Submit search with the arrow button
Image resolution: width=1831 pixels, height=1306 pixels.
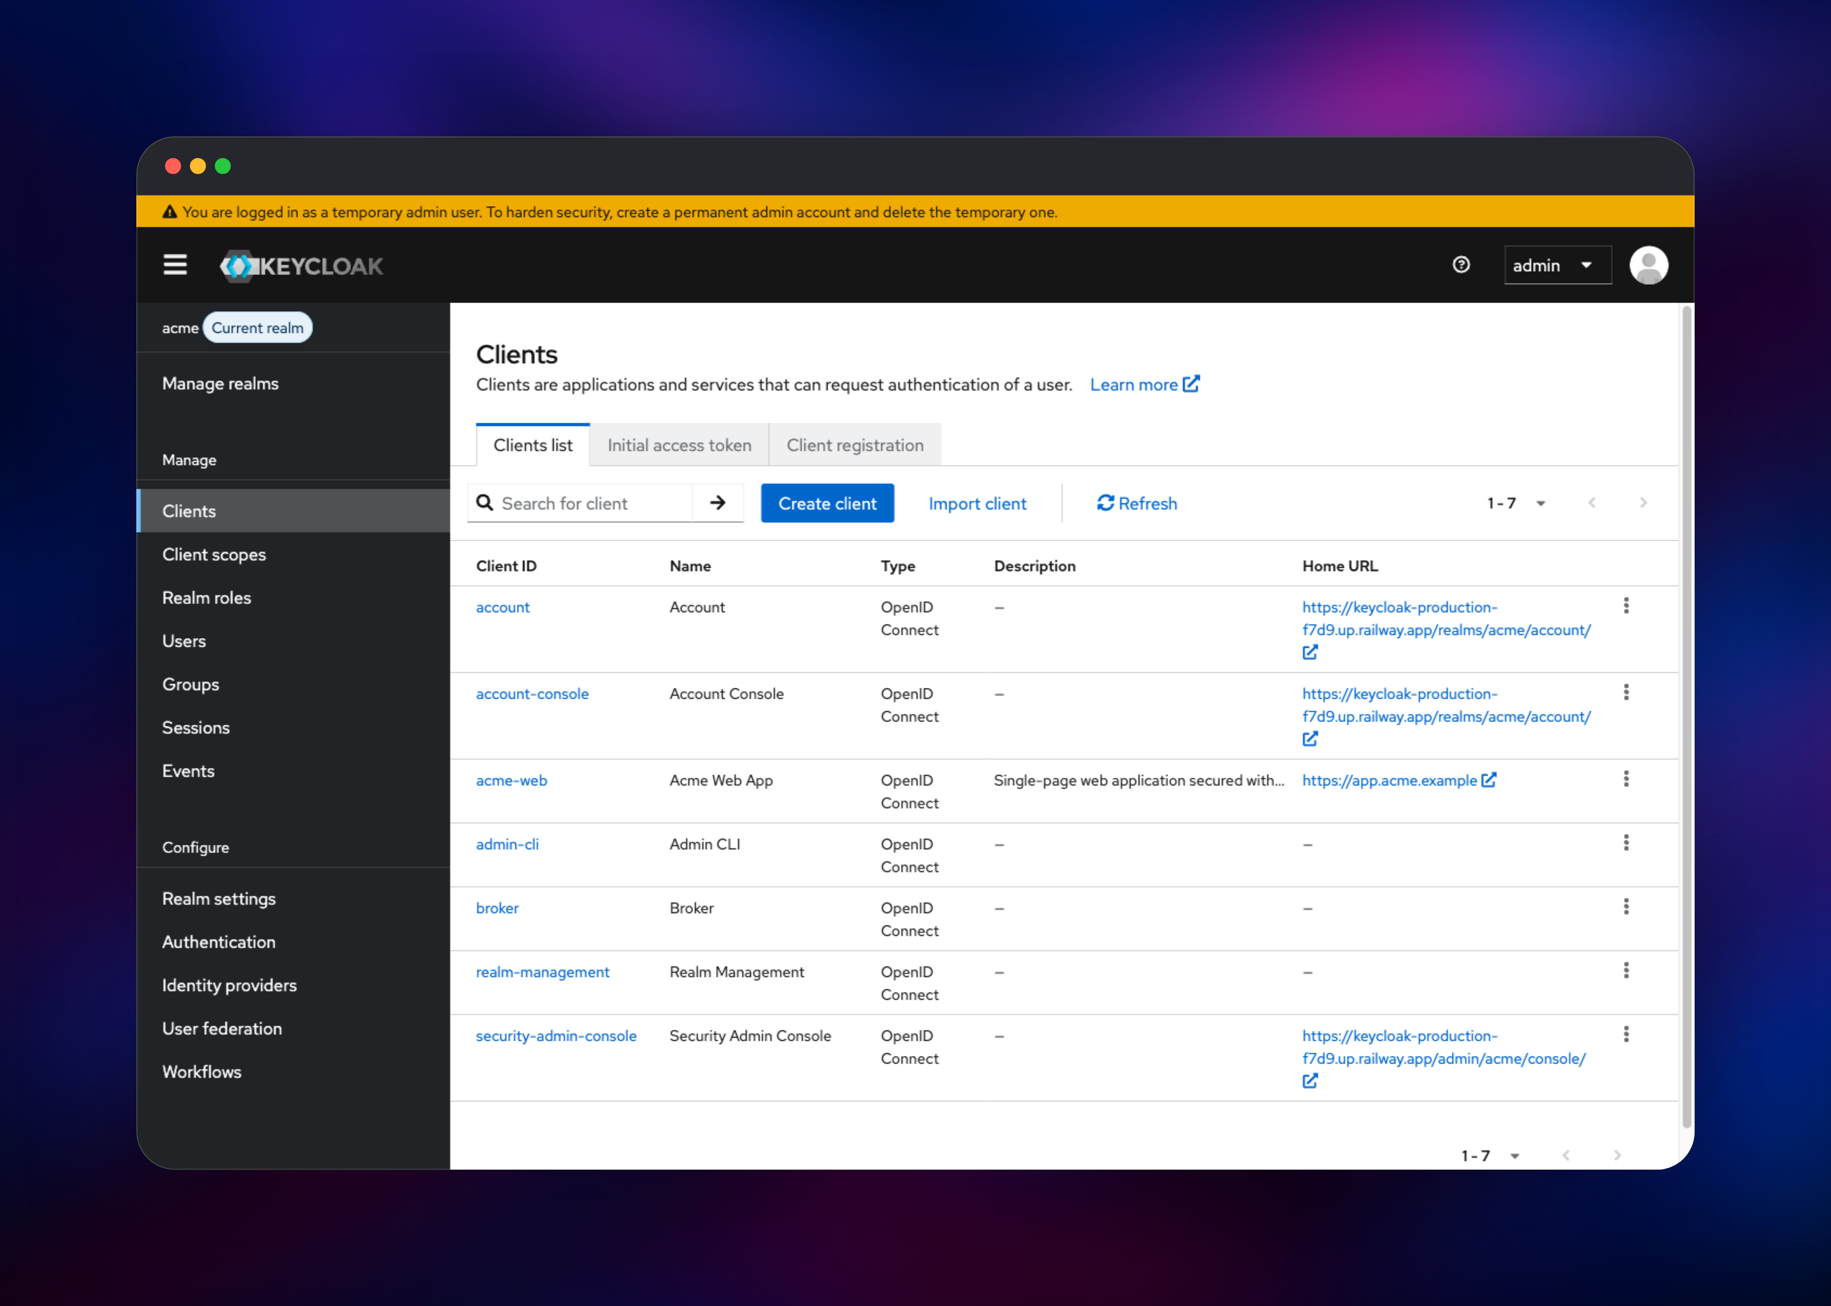tap(717, 503)
